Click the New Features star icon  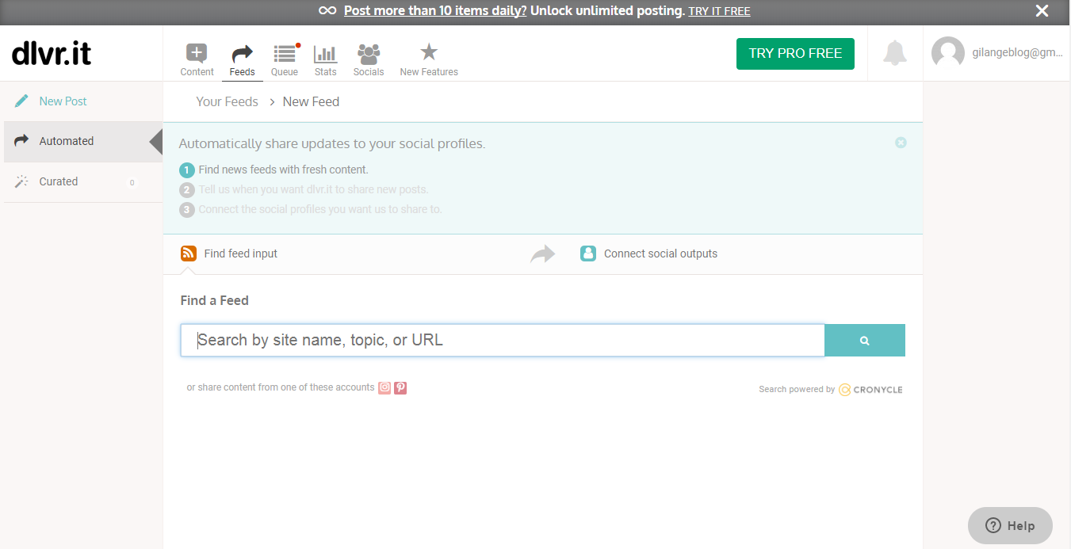(428, 50)
